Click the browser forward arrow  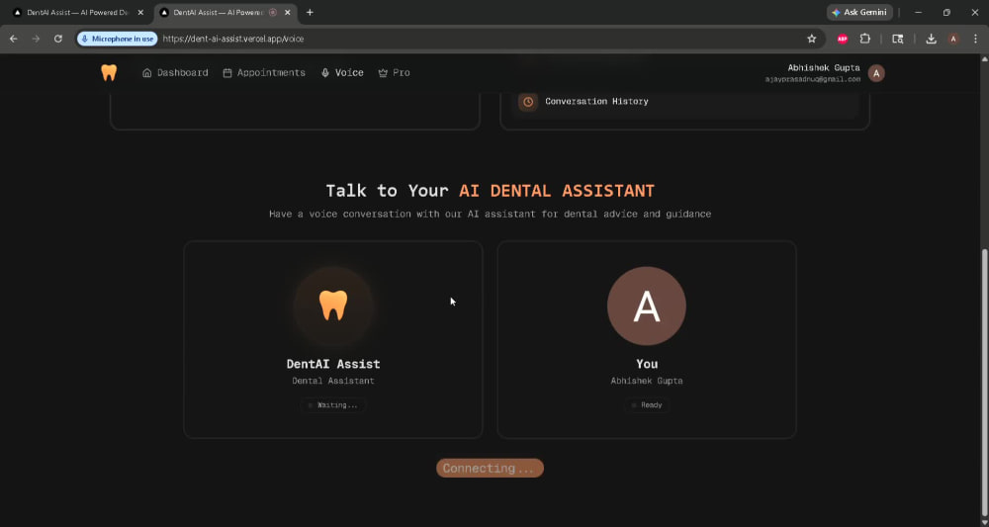(36, 39)
